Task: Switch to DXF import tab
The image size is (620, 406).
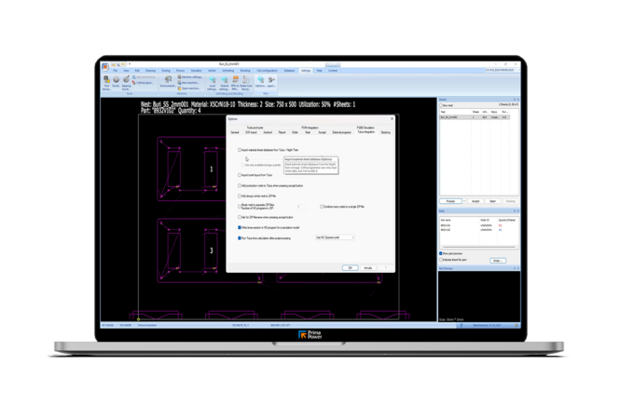Action: (252, 133)
